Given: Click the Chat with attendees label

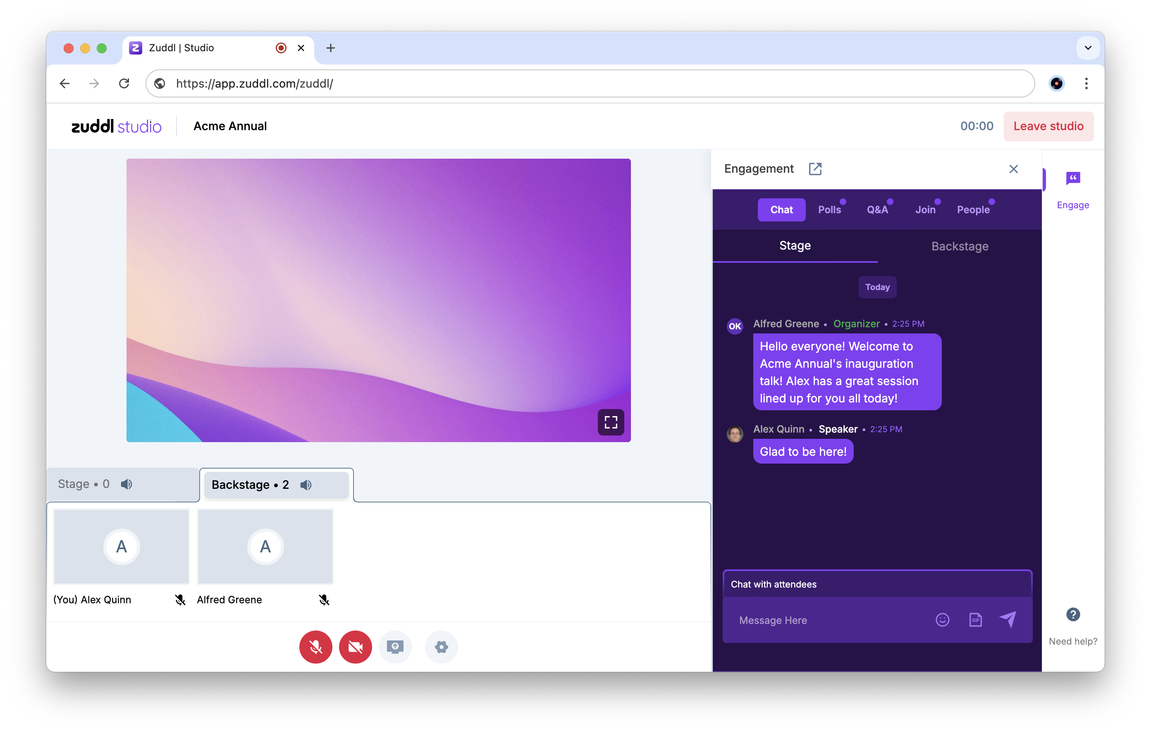Looking at the screenshot, I should coord(774,584).
